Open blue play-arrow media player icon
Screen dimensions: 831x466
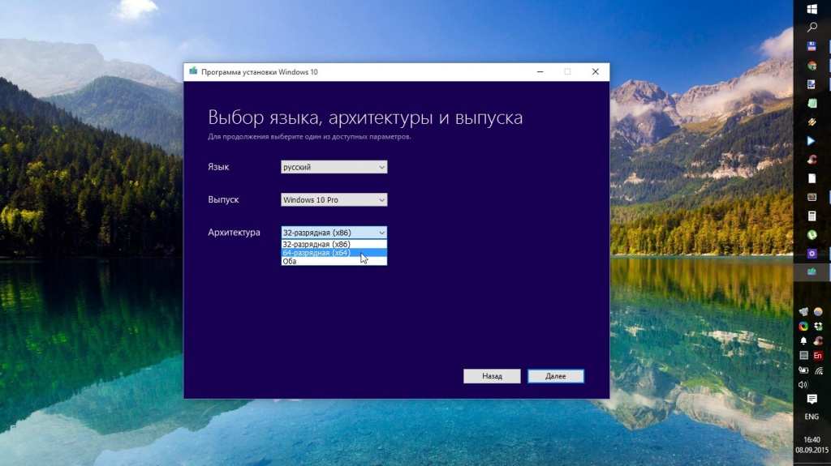812,141
